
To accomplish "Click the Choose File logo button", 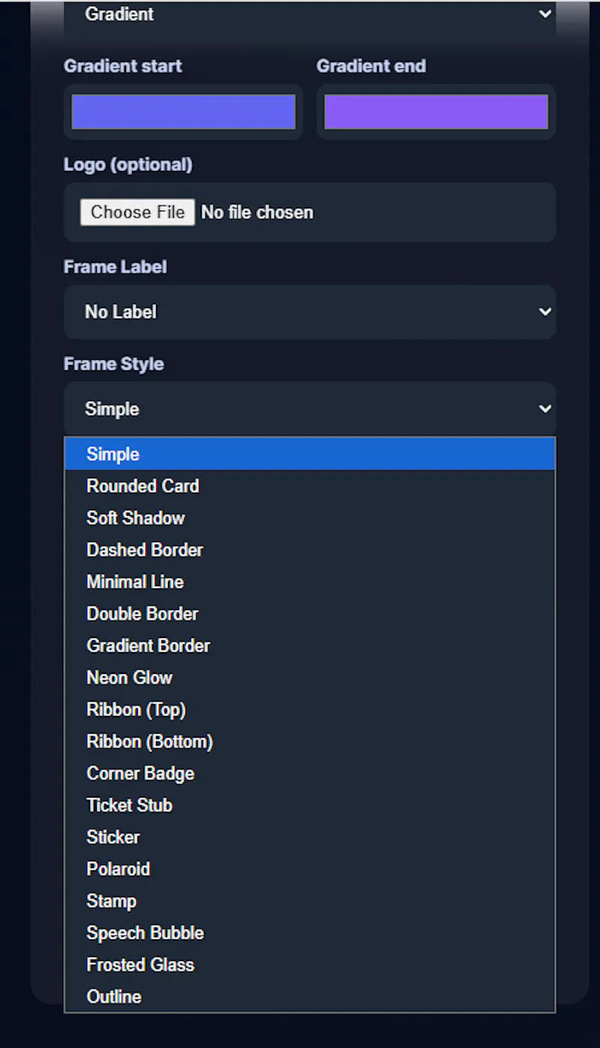I will (x=138, y=212).
